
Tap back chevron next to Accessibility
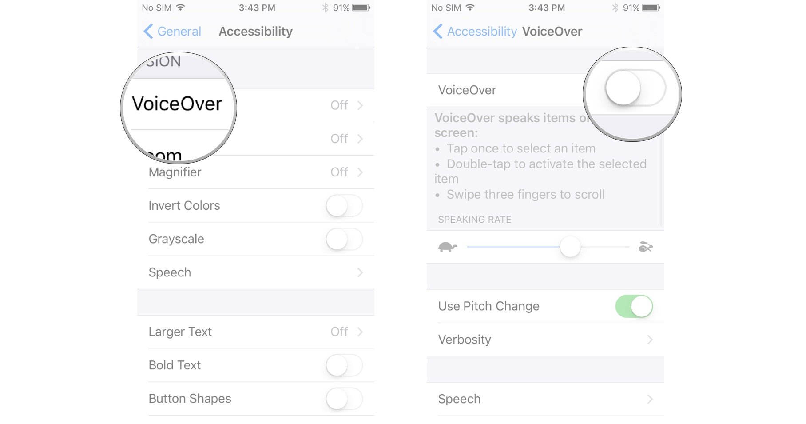point(438,31)
